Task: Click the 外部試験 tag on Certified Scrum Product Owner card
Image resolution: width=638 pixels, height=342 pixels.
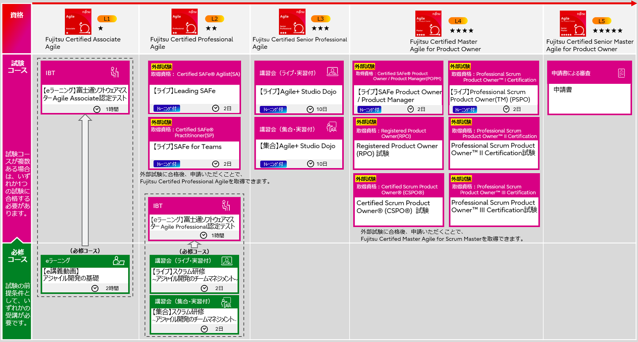Action: pyautogui.click(x=366, y=179)
